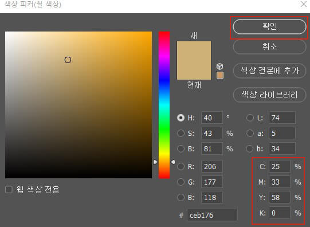The image size is (310, 227).
Task: Close the color picker dialog
Action: point(304,4)
